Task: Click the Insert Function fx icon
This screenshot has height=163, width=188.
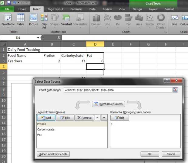Action: tap(59, 38)
